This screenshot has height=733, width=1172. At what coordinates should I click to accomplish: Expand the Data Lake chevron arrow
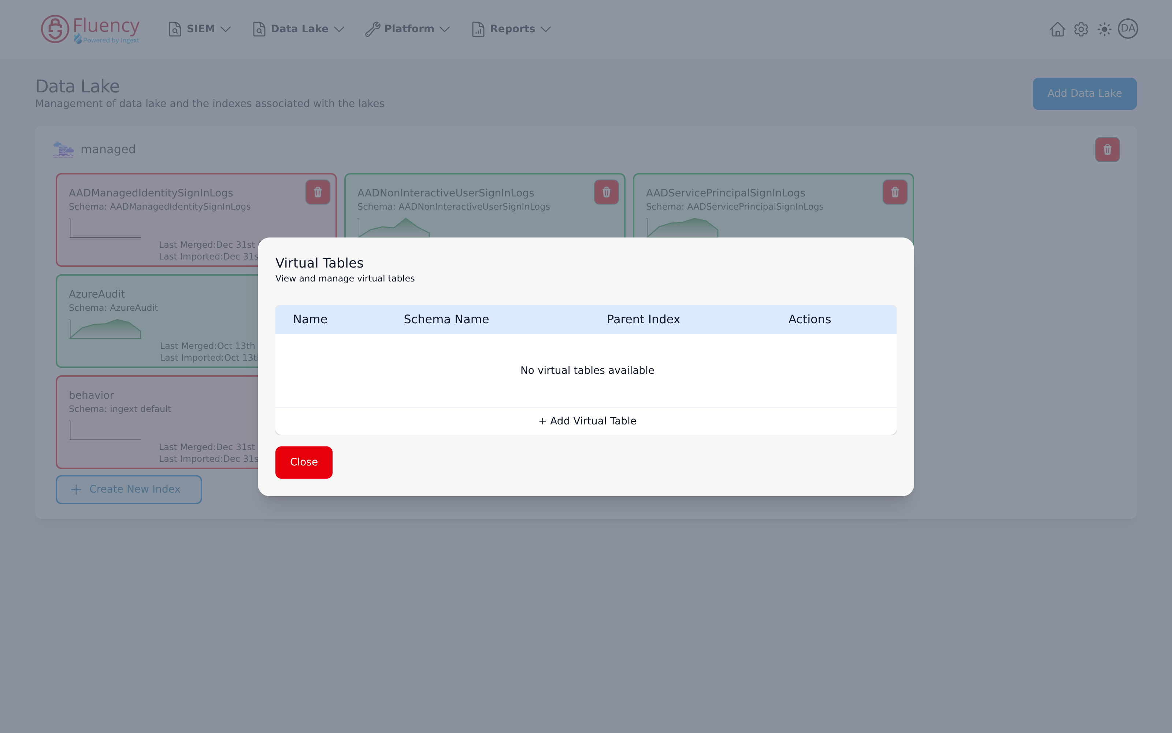[339, 30]
